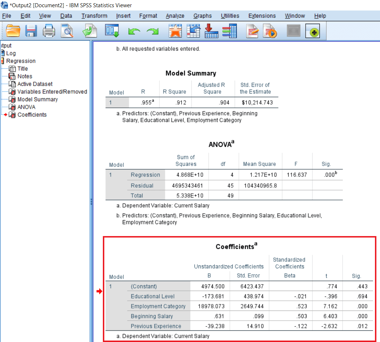Click ANOVA table icon in outline
This screenshot has height=342, width=380.
point(12,107)
